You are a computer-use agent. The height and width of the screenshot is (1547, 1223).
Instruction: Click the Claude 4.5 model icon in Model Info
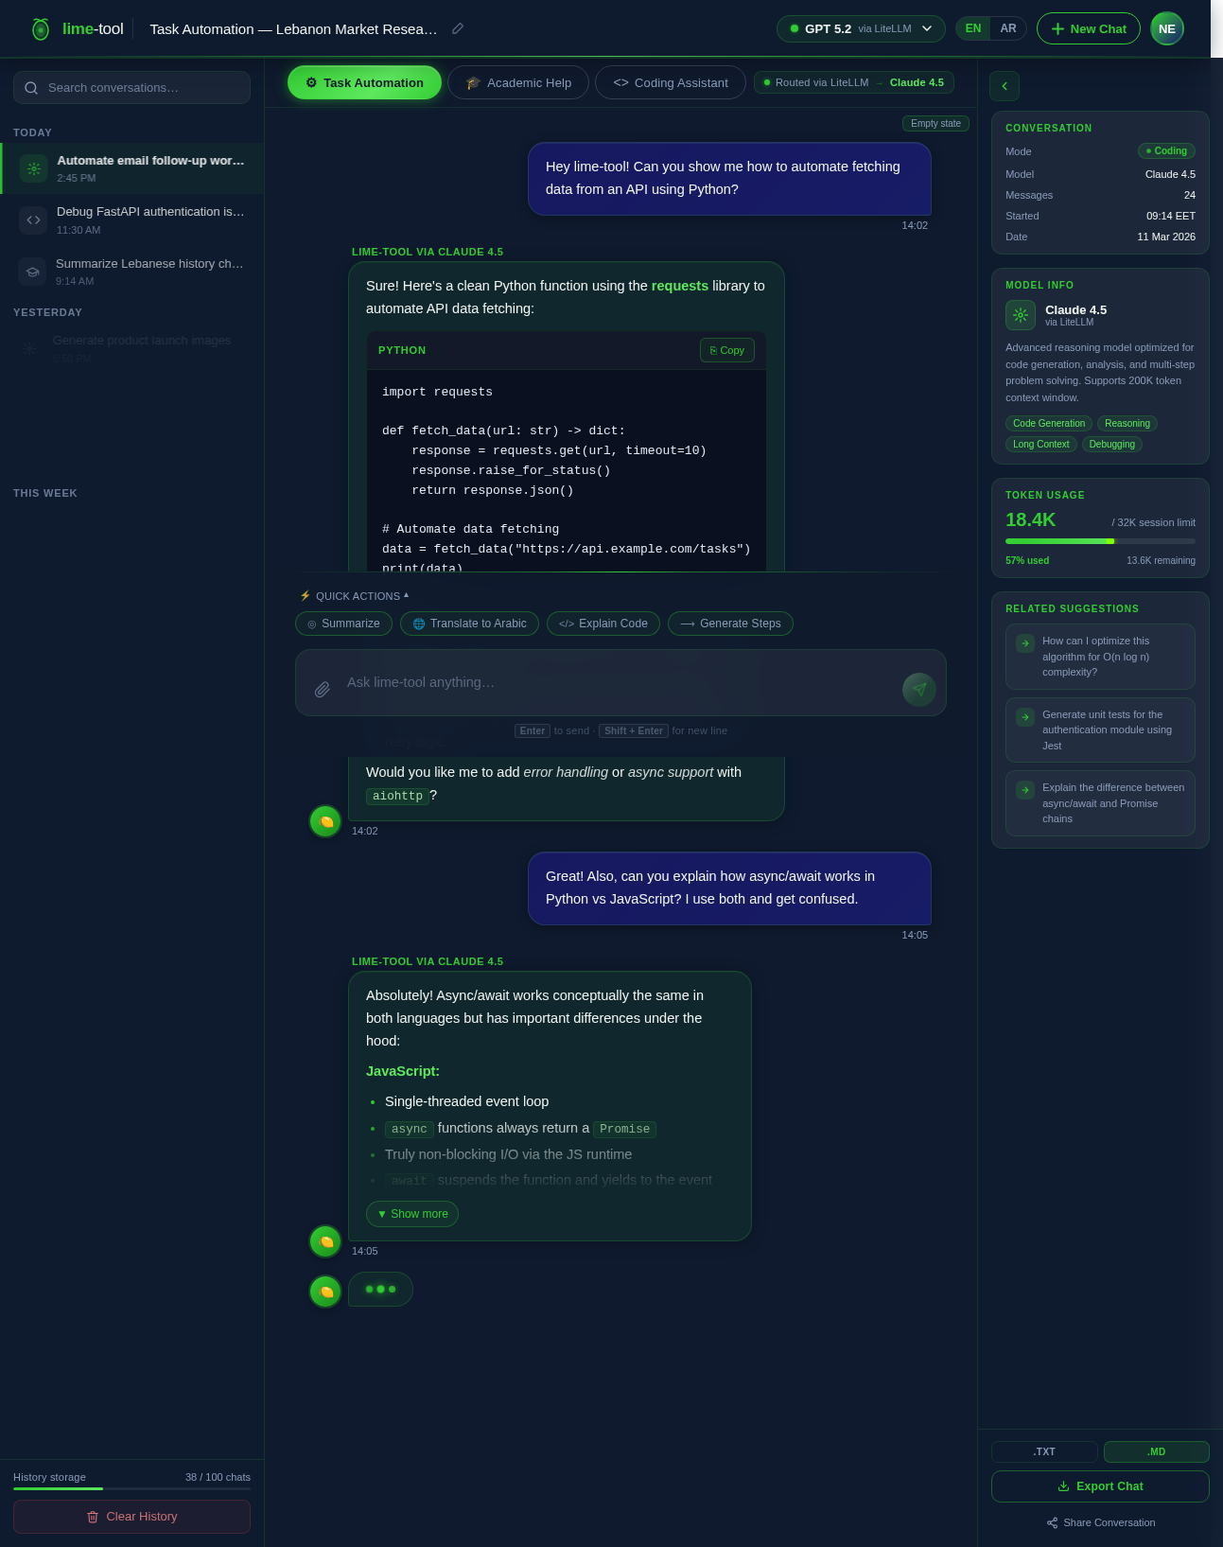pos(1022,315)
